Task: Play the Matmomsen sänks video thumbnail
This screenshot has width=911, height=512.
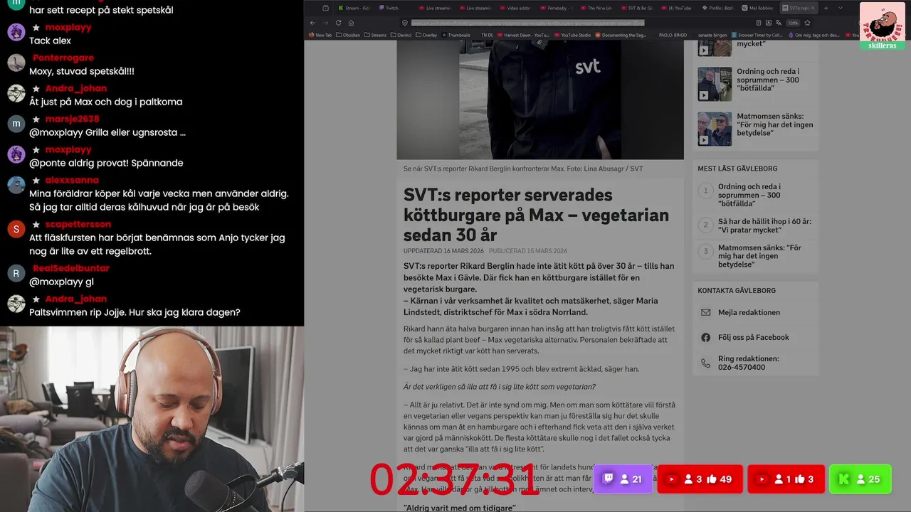Action: [715, 129]
